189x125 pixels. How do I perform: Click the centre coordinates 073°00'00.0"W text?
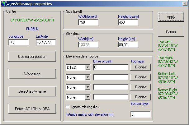point(32,20)
